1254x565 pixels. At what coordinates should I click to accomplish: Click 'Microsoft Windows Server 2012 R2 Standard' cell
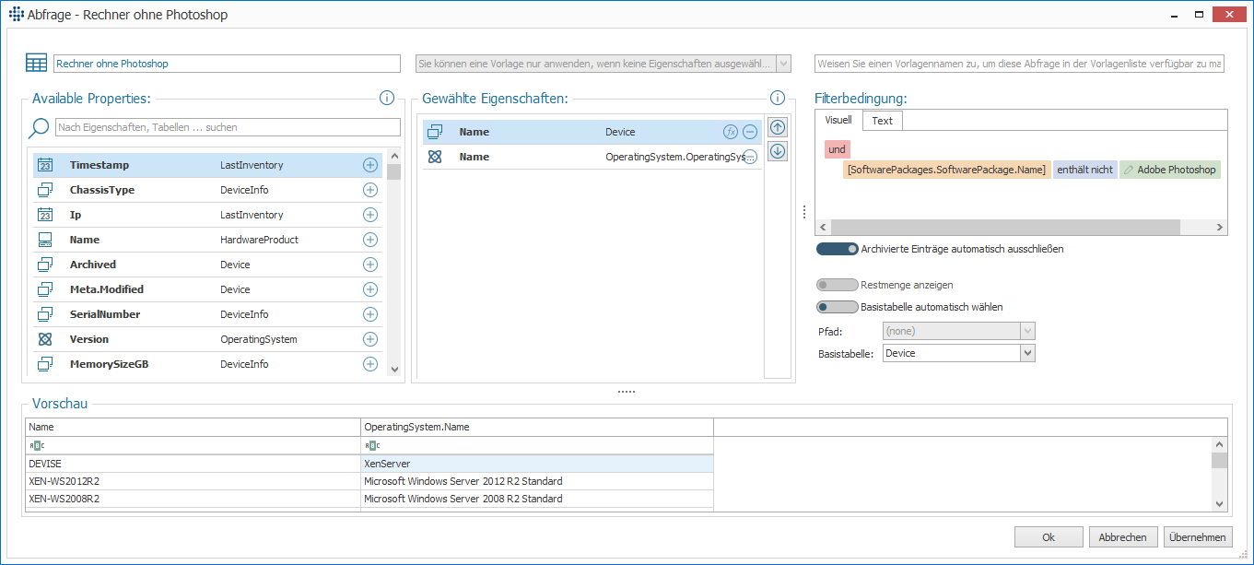(x=537, y=481)
